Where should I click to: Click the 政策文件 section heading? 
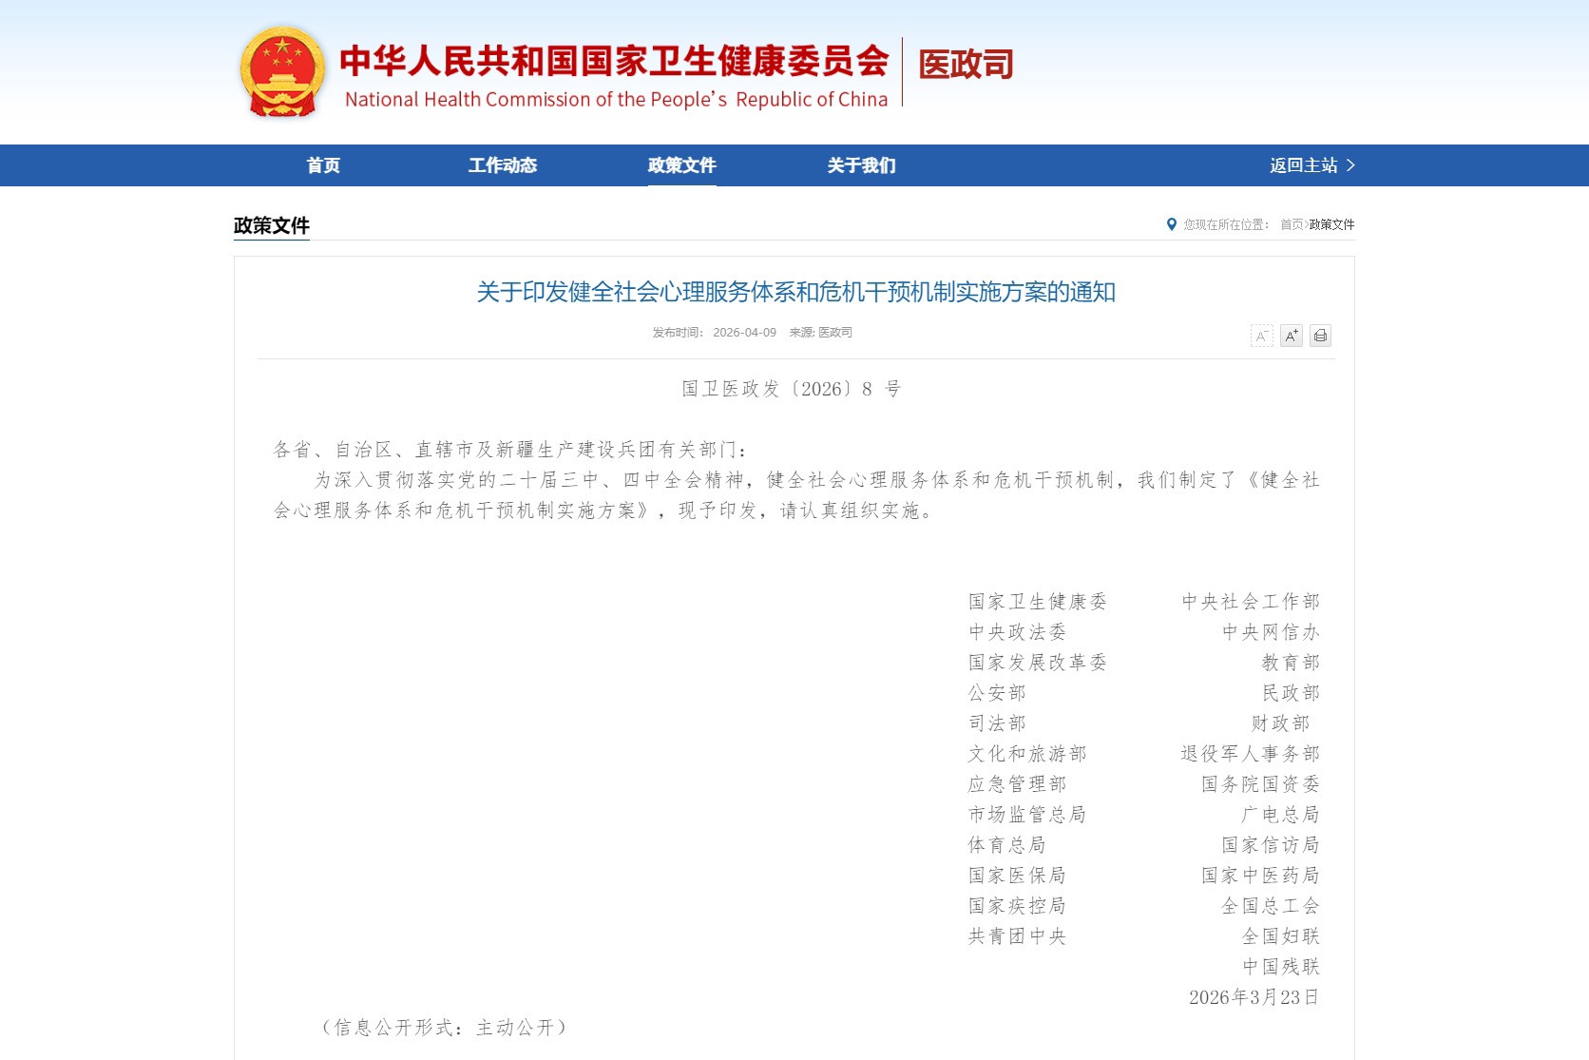(x=272, y=225)
